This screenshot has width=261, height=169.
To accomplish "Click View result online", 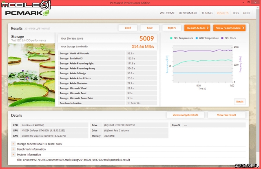I will [229, 28].
